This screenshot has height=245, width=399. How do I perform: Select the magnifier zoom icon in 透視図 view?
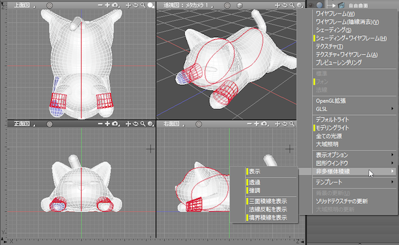(292, 5)
